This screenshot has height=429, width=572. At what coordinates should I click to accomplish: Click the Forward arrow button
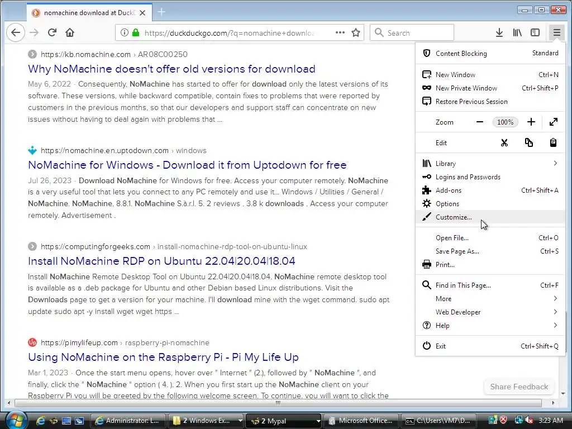[34, 33]
